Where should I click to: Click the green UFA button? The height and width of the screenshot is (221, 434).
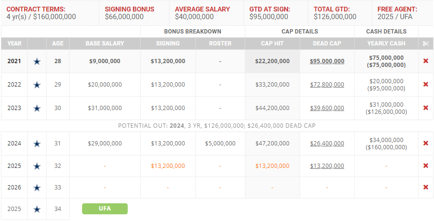(105, 209)
